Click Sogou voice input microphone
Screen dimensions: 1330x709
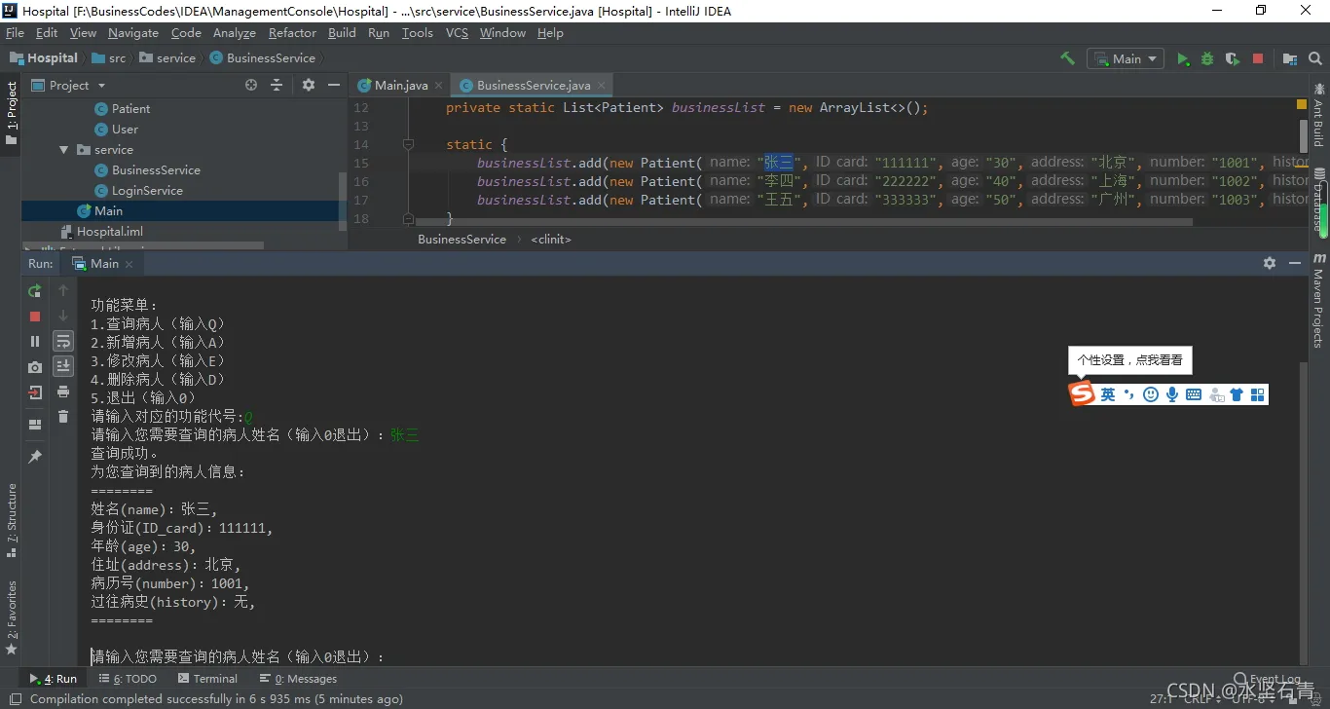(1172, 394)
